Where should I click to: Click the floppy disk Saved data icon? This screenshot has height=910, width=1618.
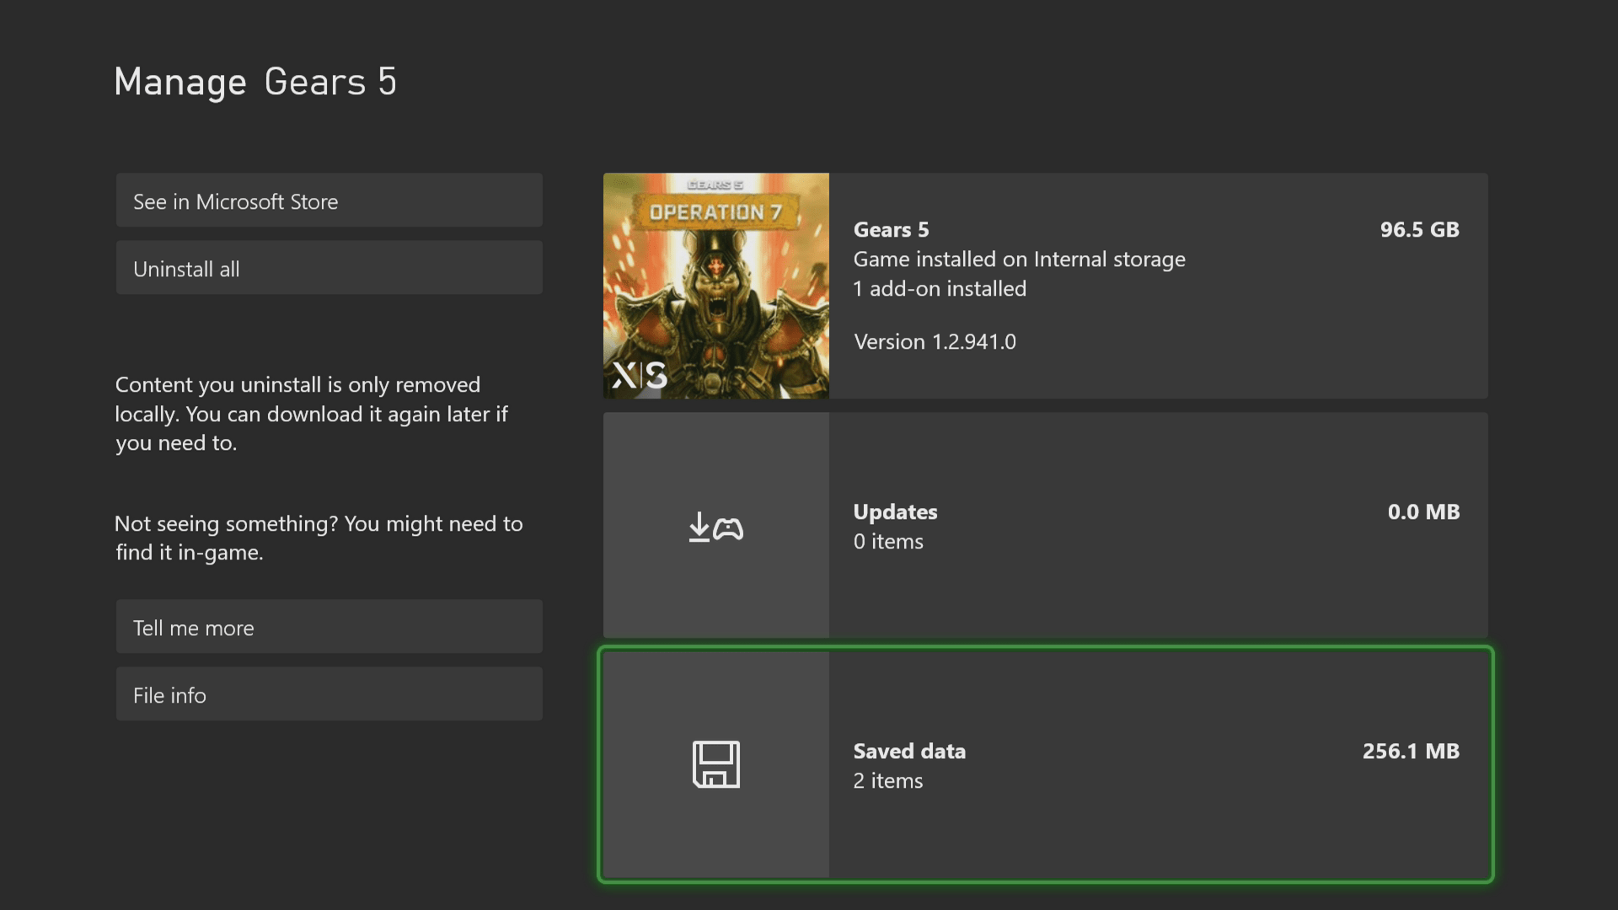tap(715, 764)
